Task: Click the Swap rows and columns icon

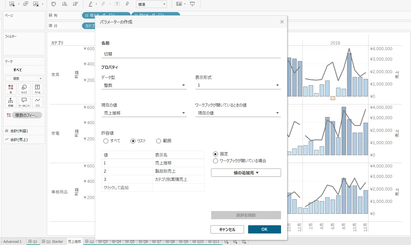Action: [54, 4]
